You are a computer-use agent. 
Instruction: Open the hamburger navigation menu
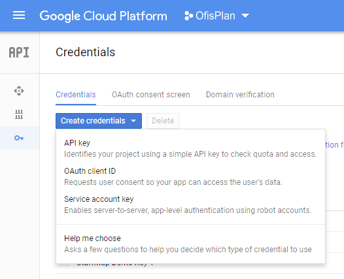19,16
